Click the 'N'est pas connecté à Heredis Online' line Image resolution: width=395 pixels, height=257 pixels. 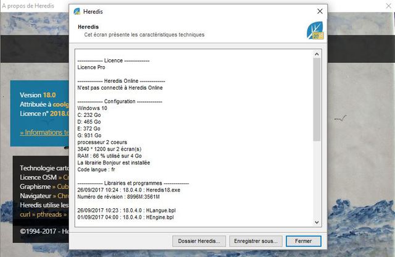click(120, 88)
